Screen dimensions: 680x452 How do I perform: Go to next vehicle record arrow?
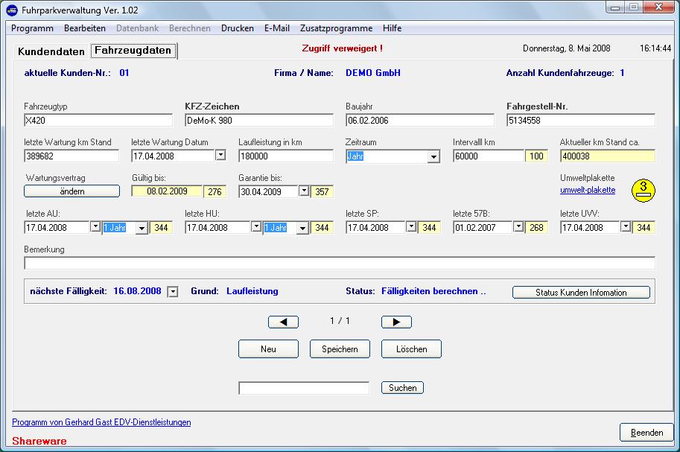pos(396,322)
